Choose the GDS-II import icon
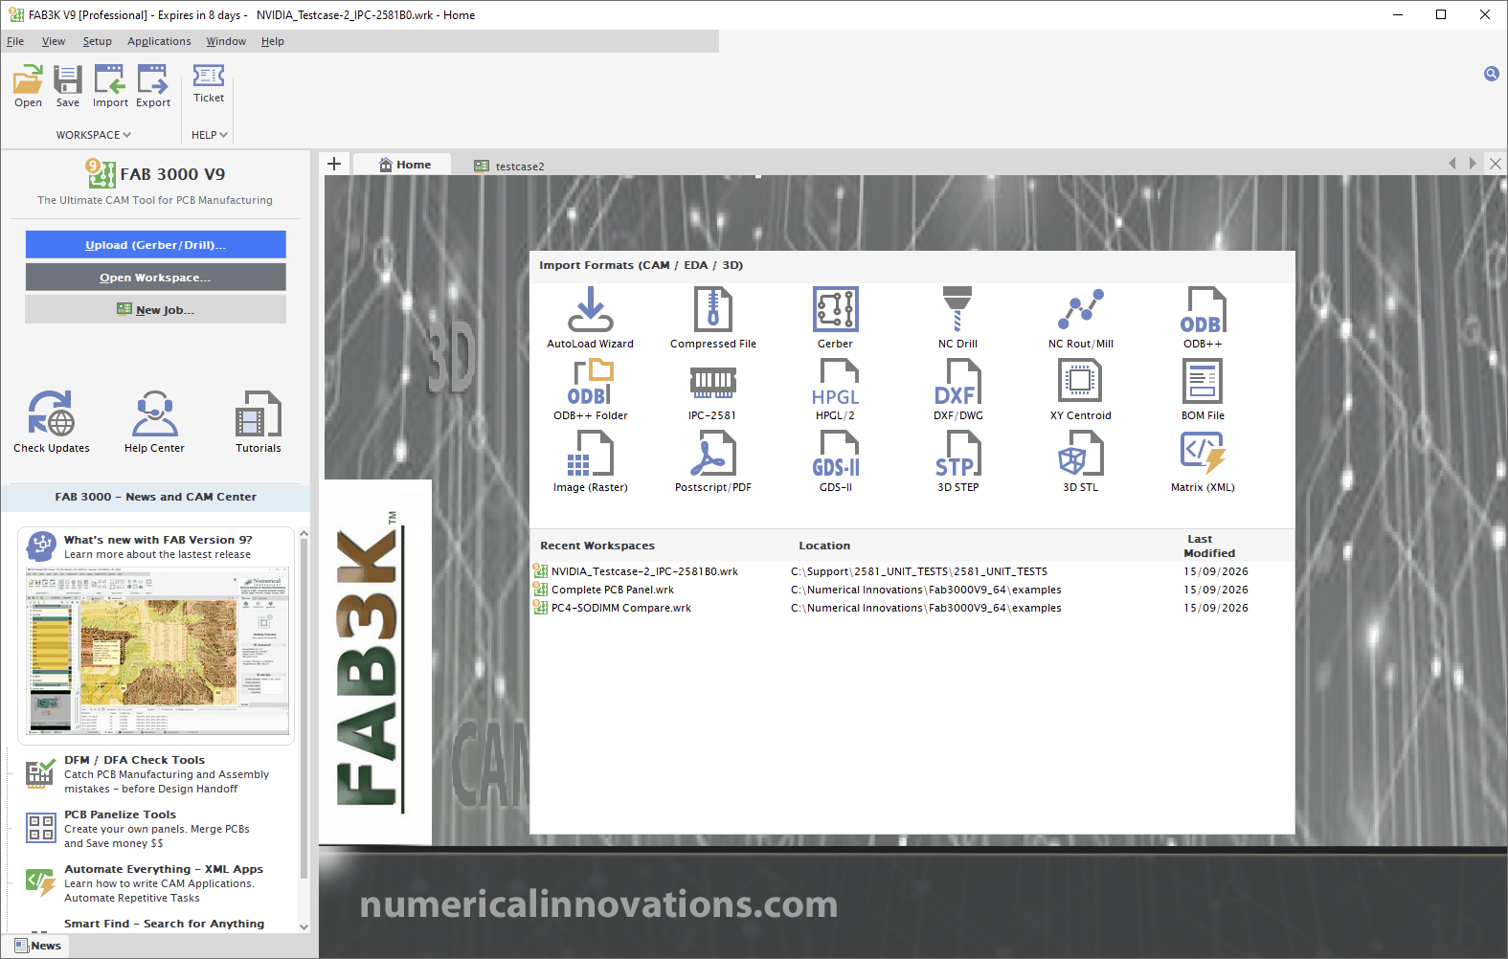This screenshot has height=959, width=1508. point(836,461)
